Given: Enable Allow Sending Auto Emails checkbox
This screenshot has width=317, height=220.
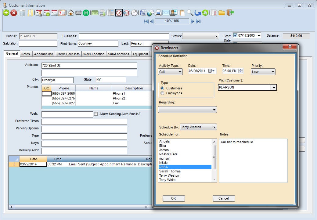Looking at the screenshot, I should (x=96, y=114).
